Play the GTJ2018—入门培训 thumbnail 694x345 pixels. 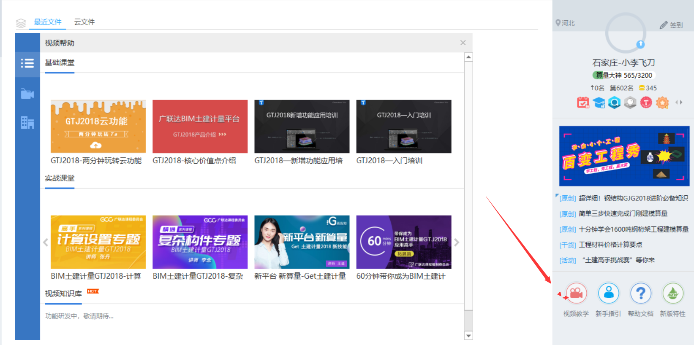click(404, 126)
